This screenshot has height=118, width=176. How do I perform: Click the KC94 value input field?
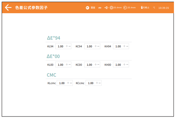click(x=89, y=46)
